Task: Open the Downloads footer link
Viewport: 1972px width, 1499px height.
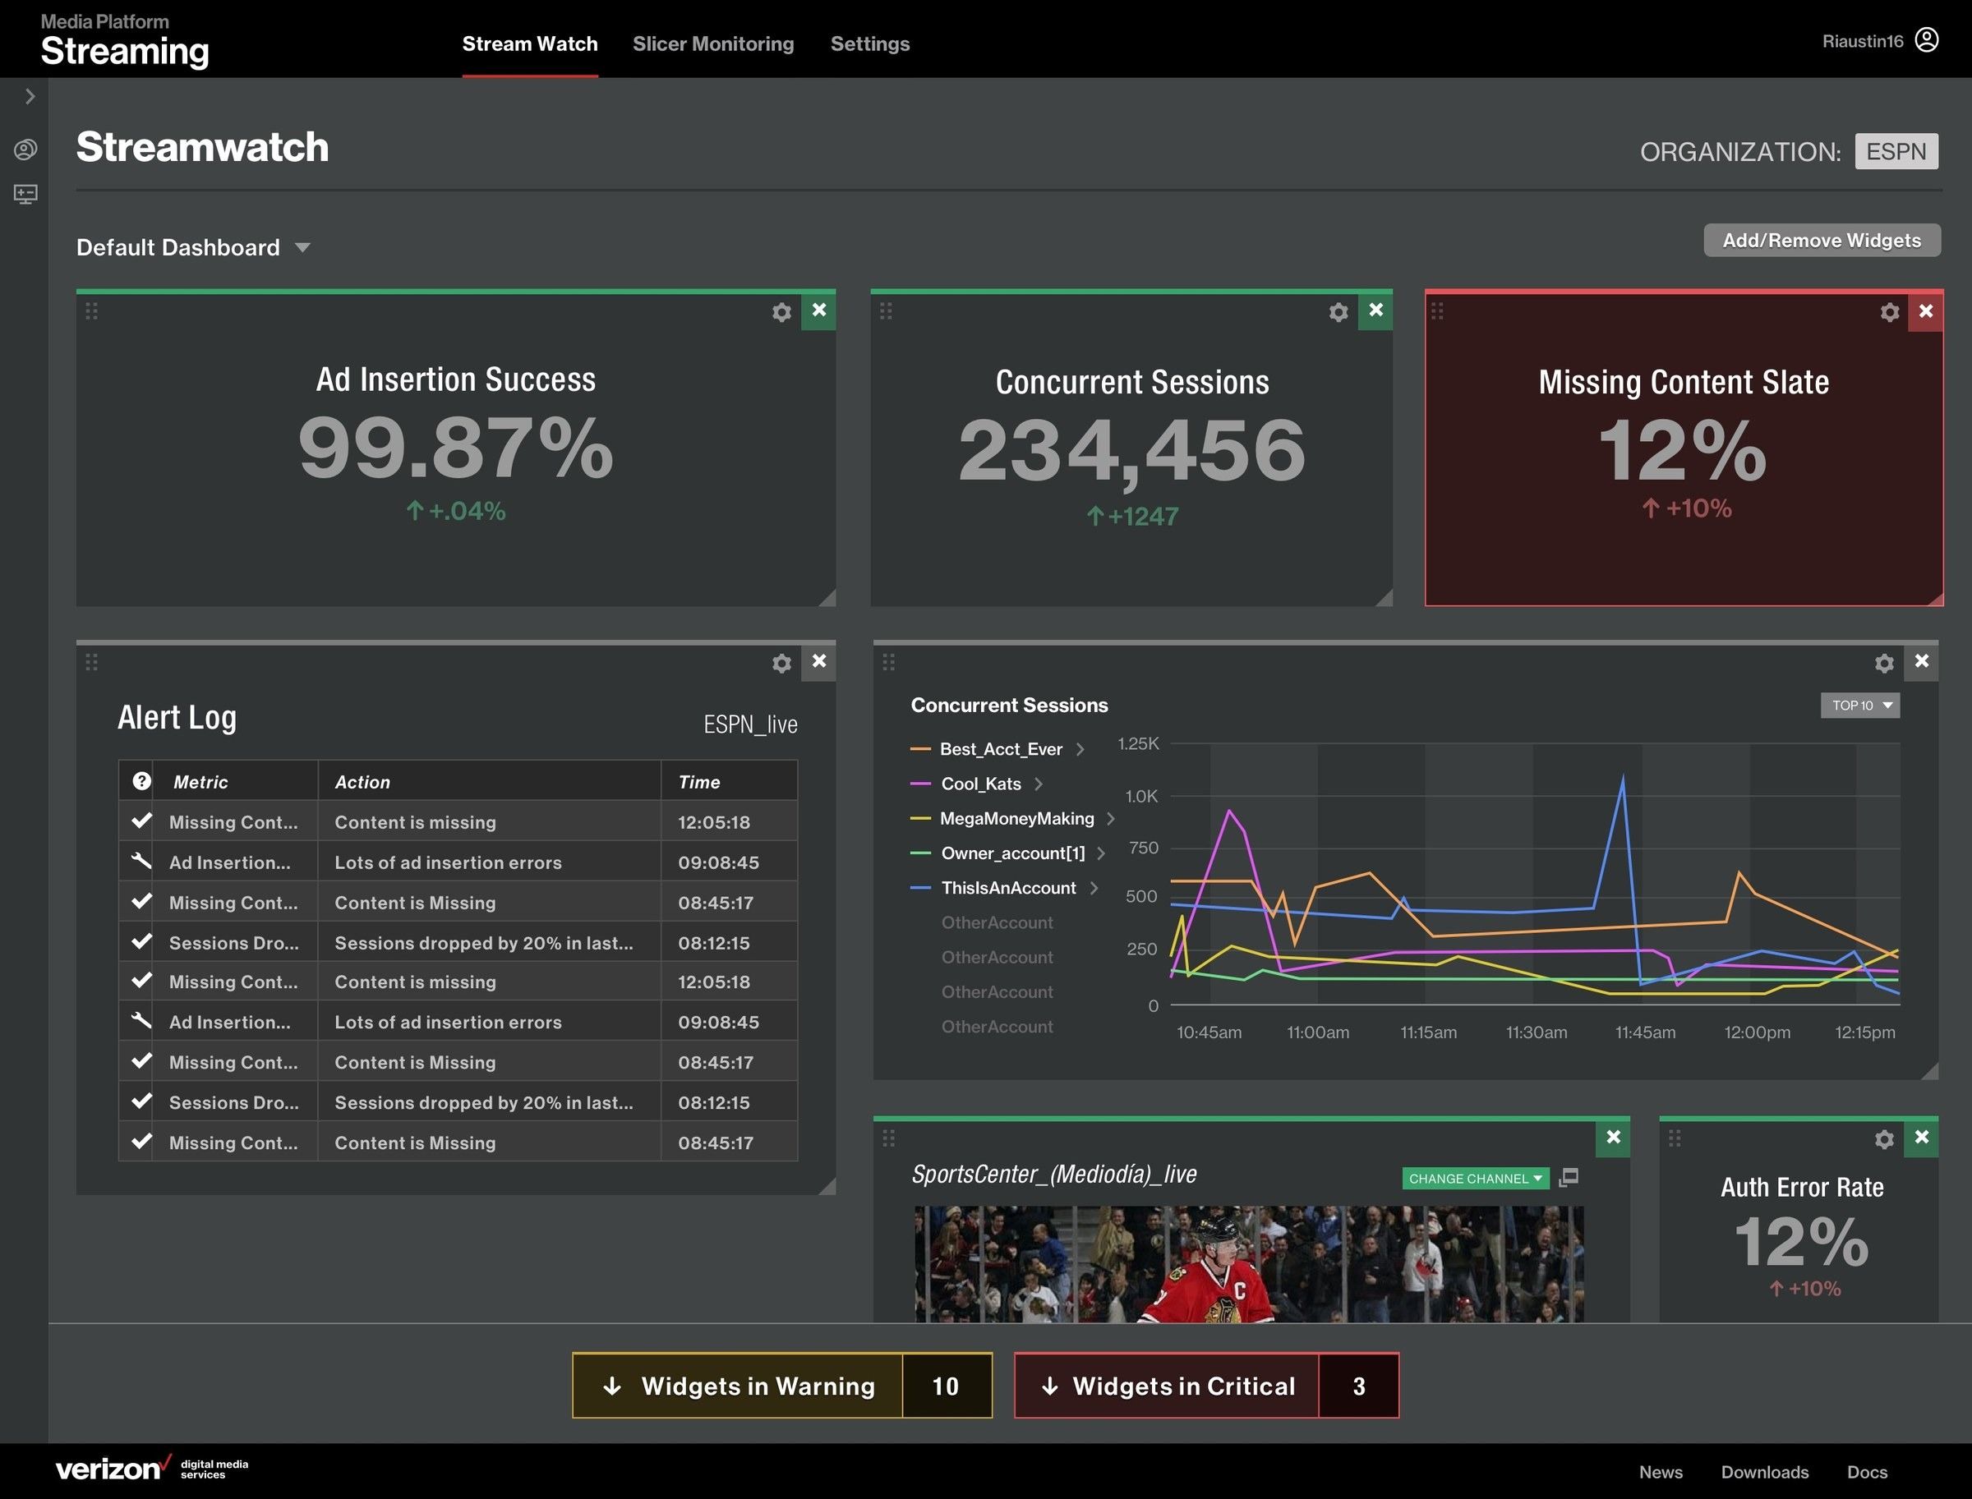Action: [x=1765, y=1472]
